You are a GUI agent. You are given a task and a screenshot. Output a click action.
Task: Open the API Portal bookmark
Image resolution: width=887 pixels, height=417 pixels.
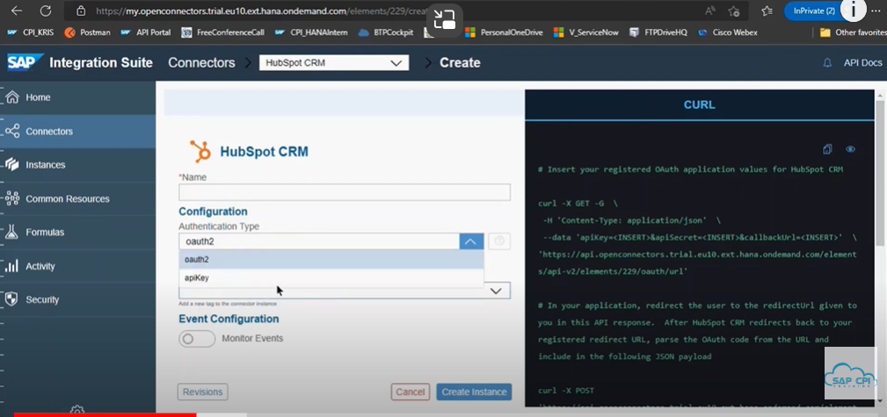(146, 32)
